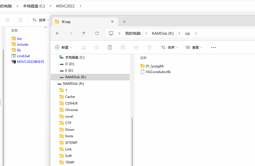Open 排序 sort menu in MSVC2022 window
The height and width of the screenshot is (166, 255).
pos(41,20)
